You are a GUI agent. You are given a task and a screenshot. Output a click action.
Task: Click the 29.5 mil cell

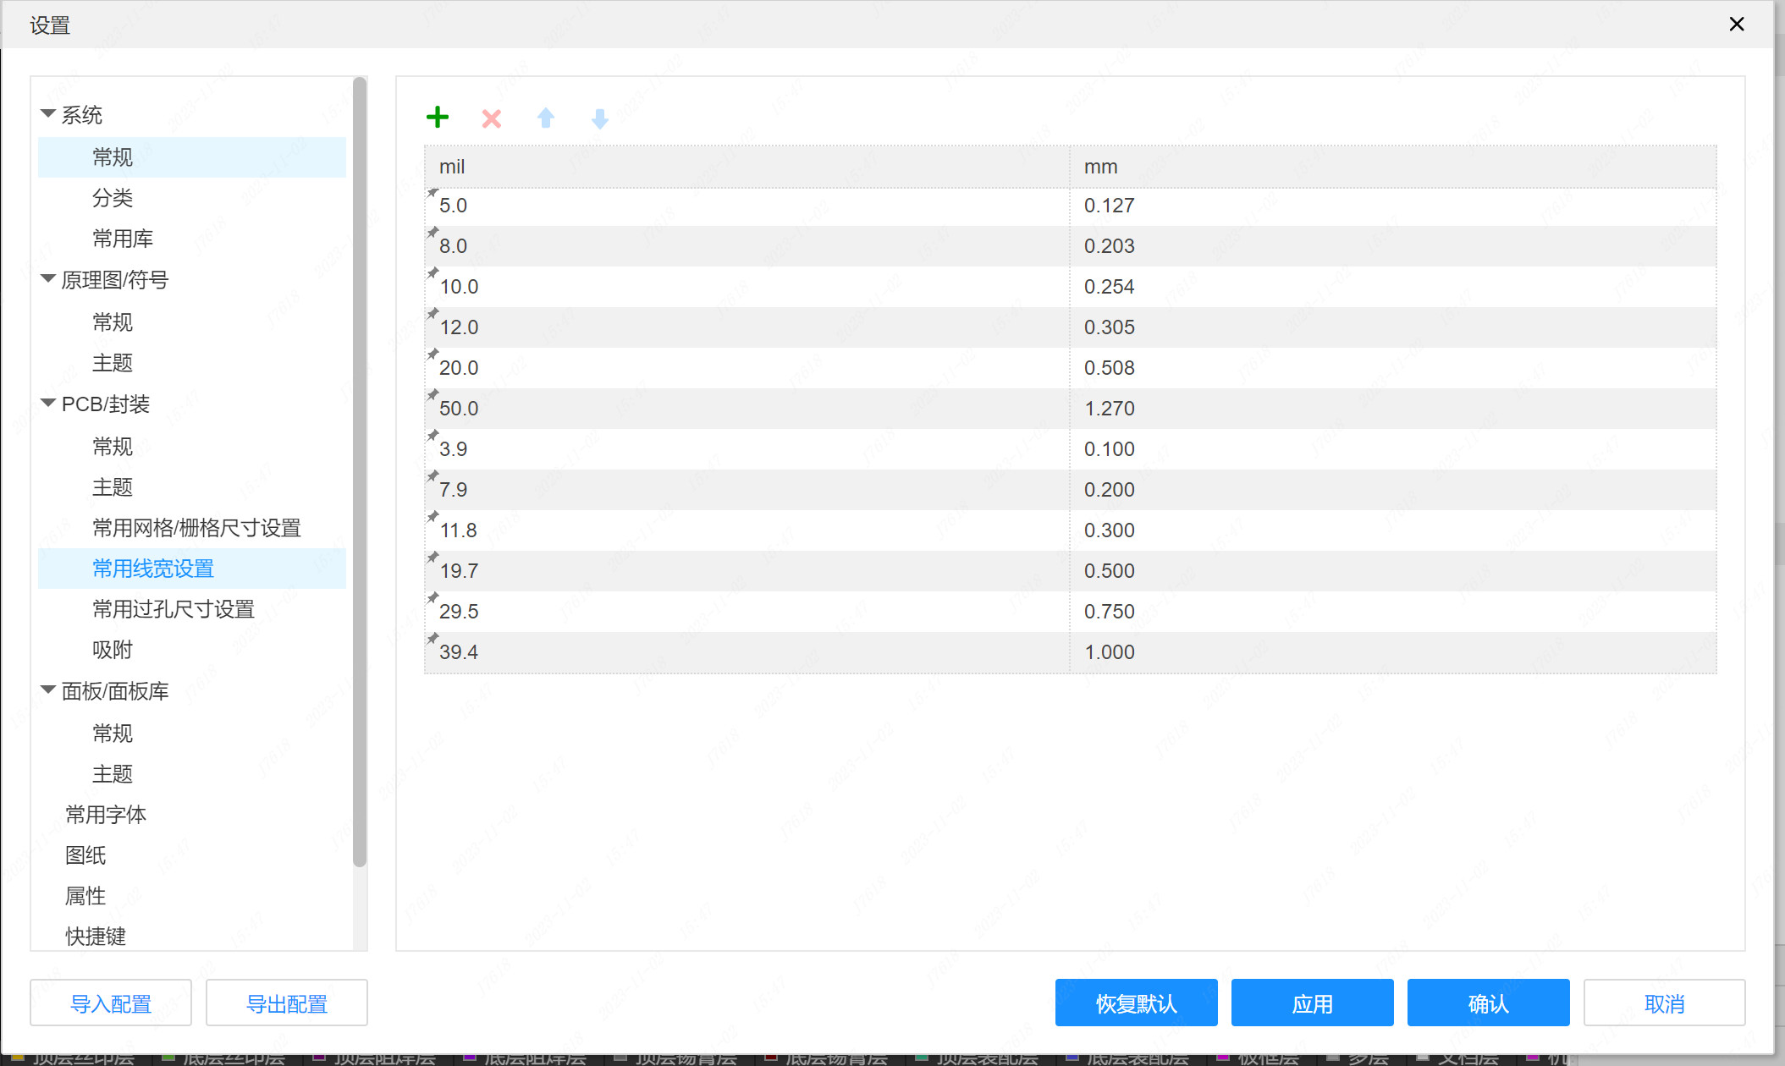pyautogui.click(x=747, y=612)
